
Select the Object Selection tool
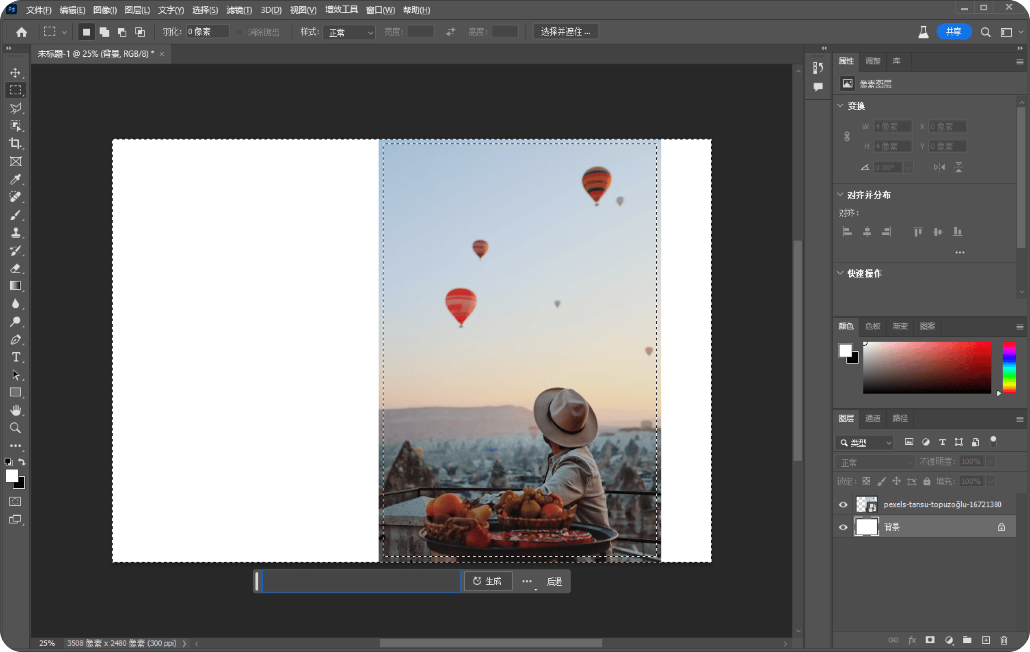16,126
